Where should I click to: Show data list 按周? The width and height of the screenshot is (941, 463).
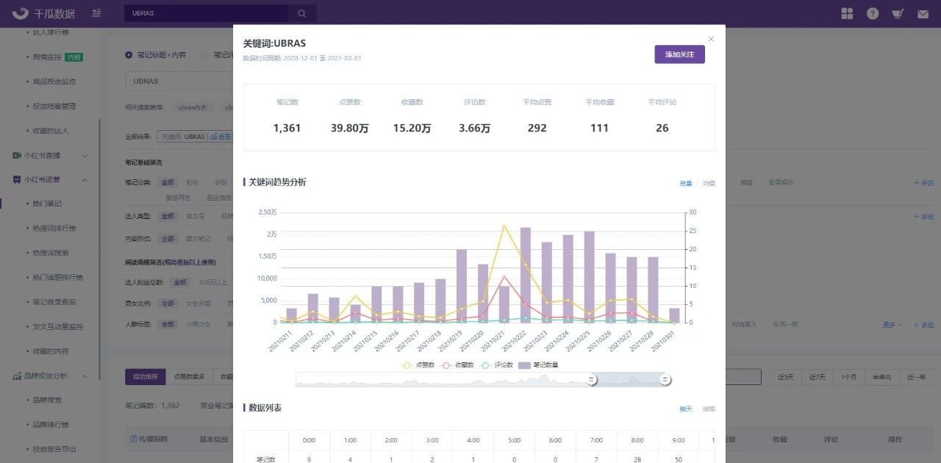(709, 409)
